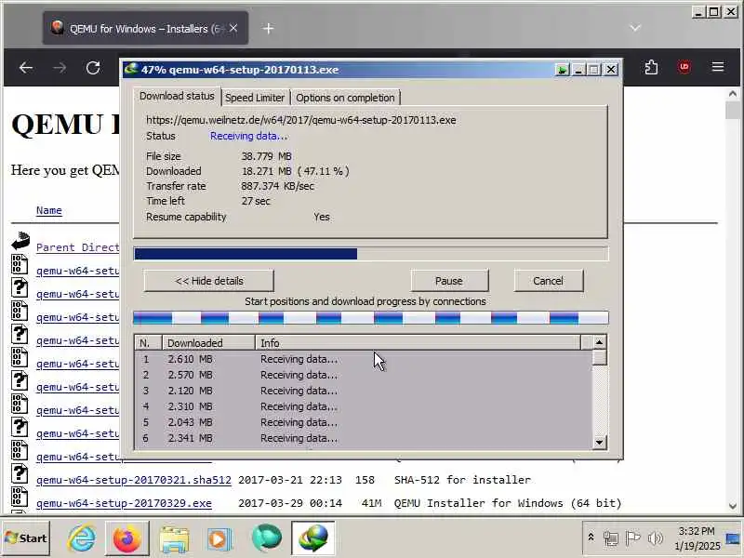Go forward in Firefox browser
Screen dimensions: 744x558
click(x=60, y=67)
